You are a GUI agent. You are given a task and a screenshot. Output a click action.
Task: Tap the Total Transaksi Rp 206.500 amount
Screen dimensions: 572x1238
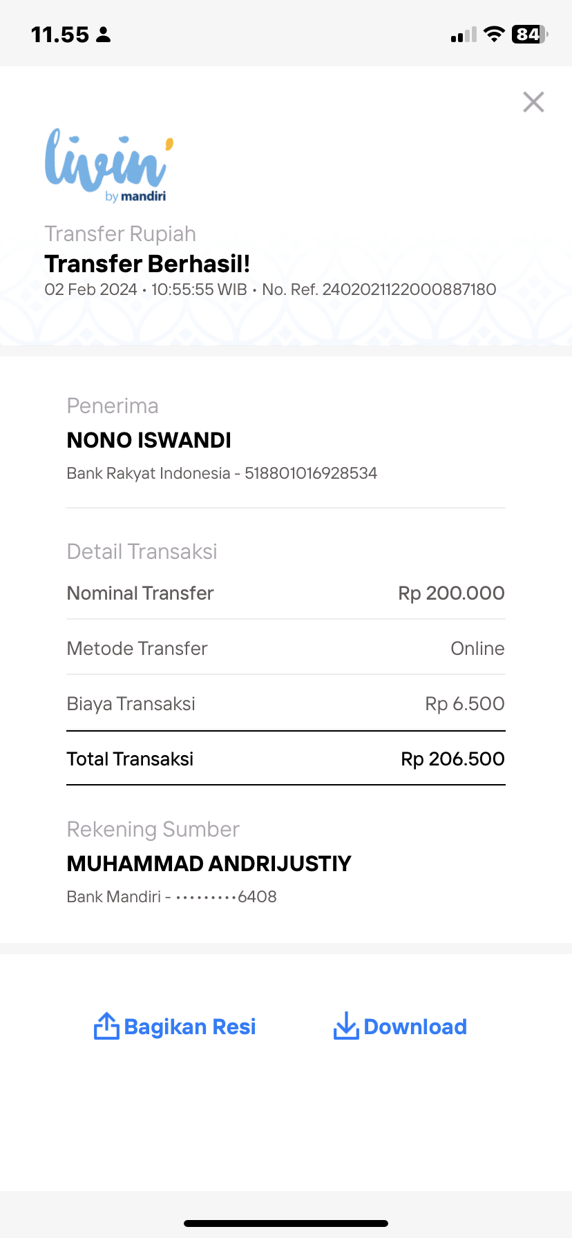[452, 759]
